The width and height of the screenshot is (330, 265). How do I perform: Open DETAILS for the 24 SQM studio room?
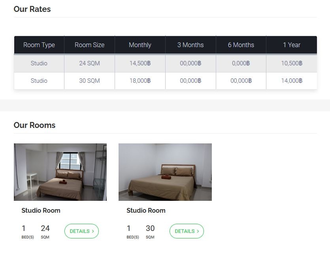pyautogui.click(x=81, y=231)
